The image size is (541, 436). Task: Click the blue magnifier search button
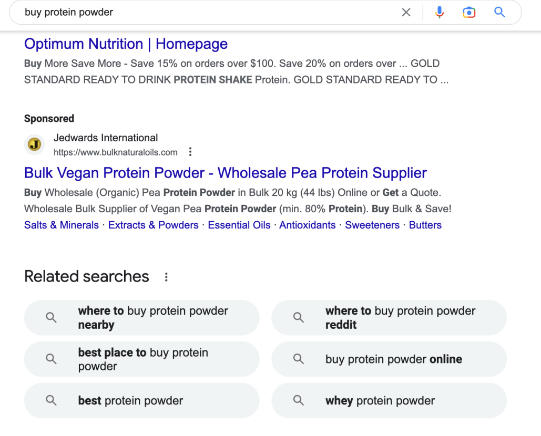[x=499, y=13]
